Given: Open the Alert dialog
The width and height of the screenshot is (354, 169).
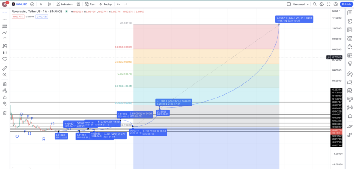Looking at the screenshot, I should coord(90,4).
